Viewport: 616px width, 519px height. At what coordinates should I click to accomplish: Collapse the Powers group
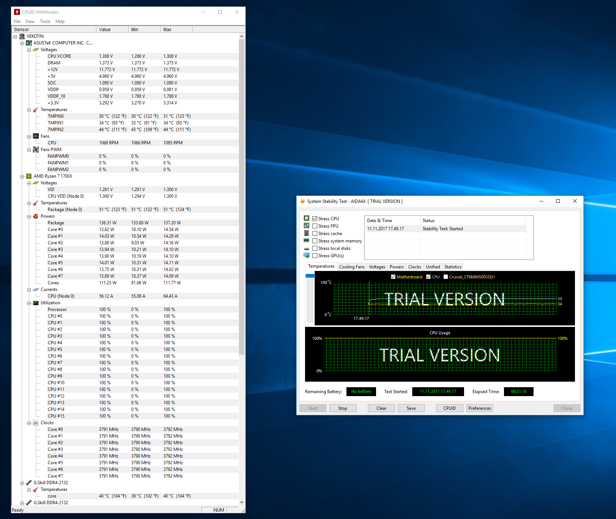(29, 217)
